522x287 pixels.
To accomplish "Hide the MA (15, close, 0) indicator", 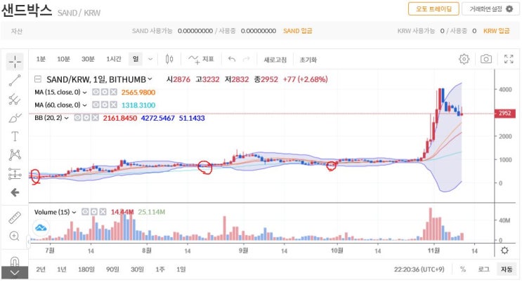I will click(x=96, y=92).
